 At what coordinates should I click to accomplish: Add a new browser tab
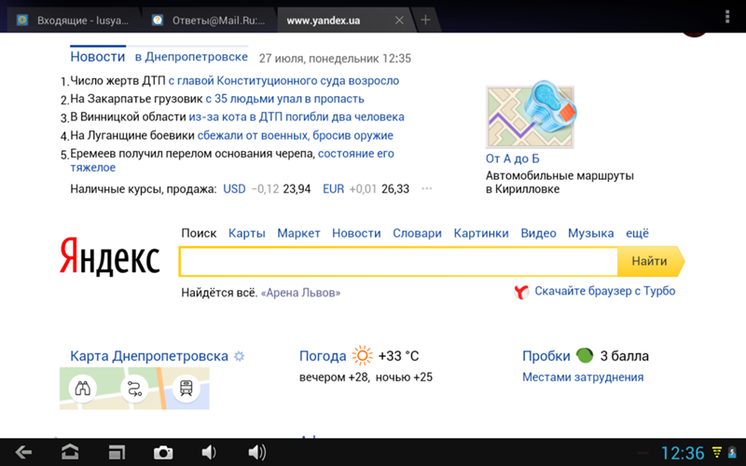click(x=425, y=20)
